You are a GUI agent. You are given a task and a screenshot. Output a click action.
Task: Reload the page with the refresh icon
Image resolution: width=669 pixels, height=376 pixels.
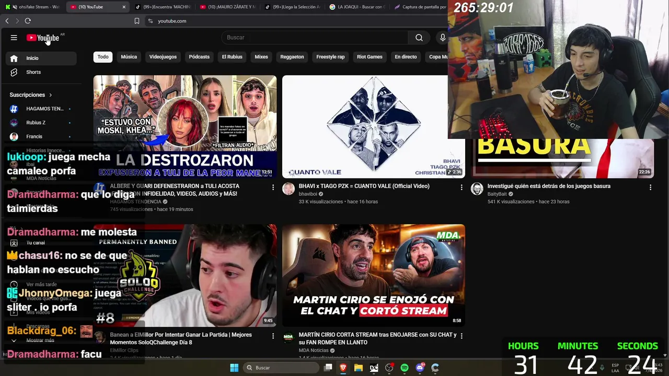pyautogui.click(x=28, y=21)
